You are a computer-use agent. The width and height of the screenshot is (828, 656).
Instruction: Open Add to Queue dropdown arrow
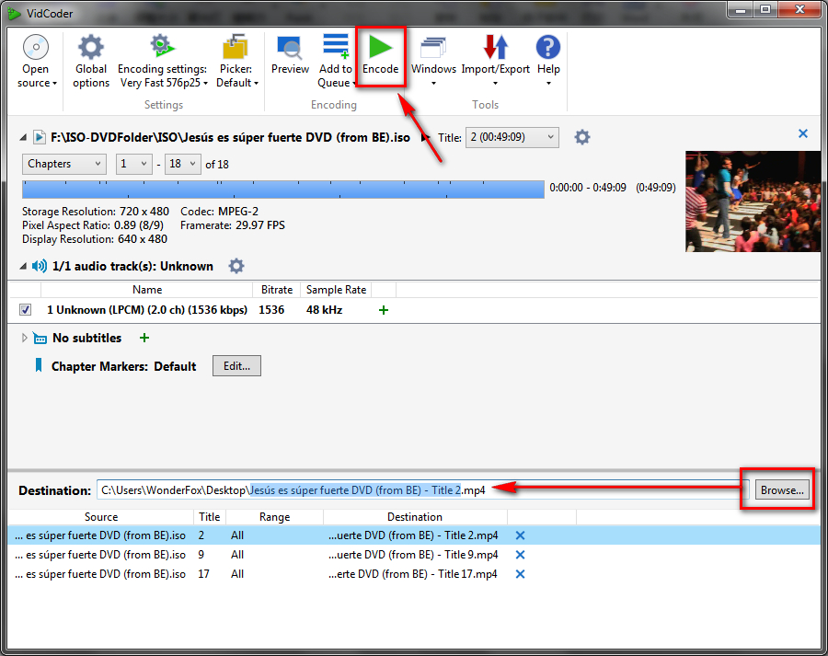354,84
